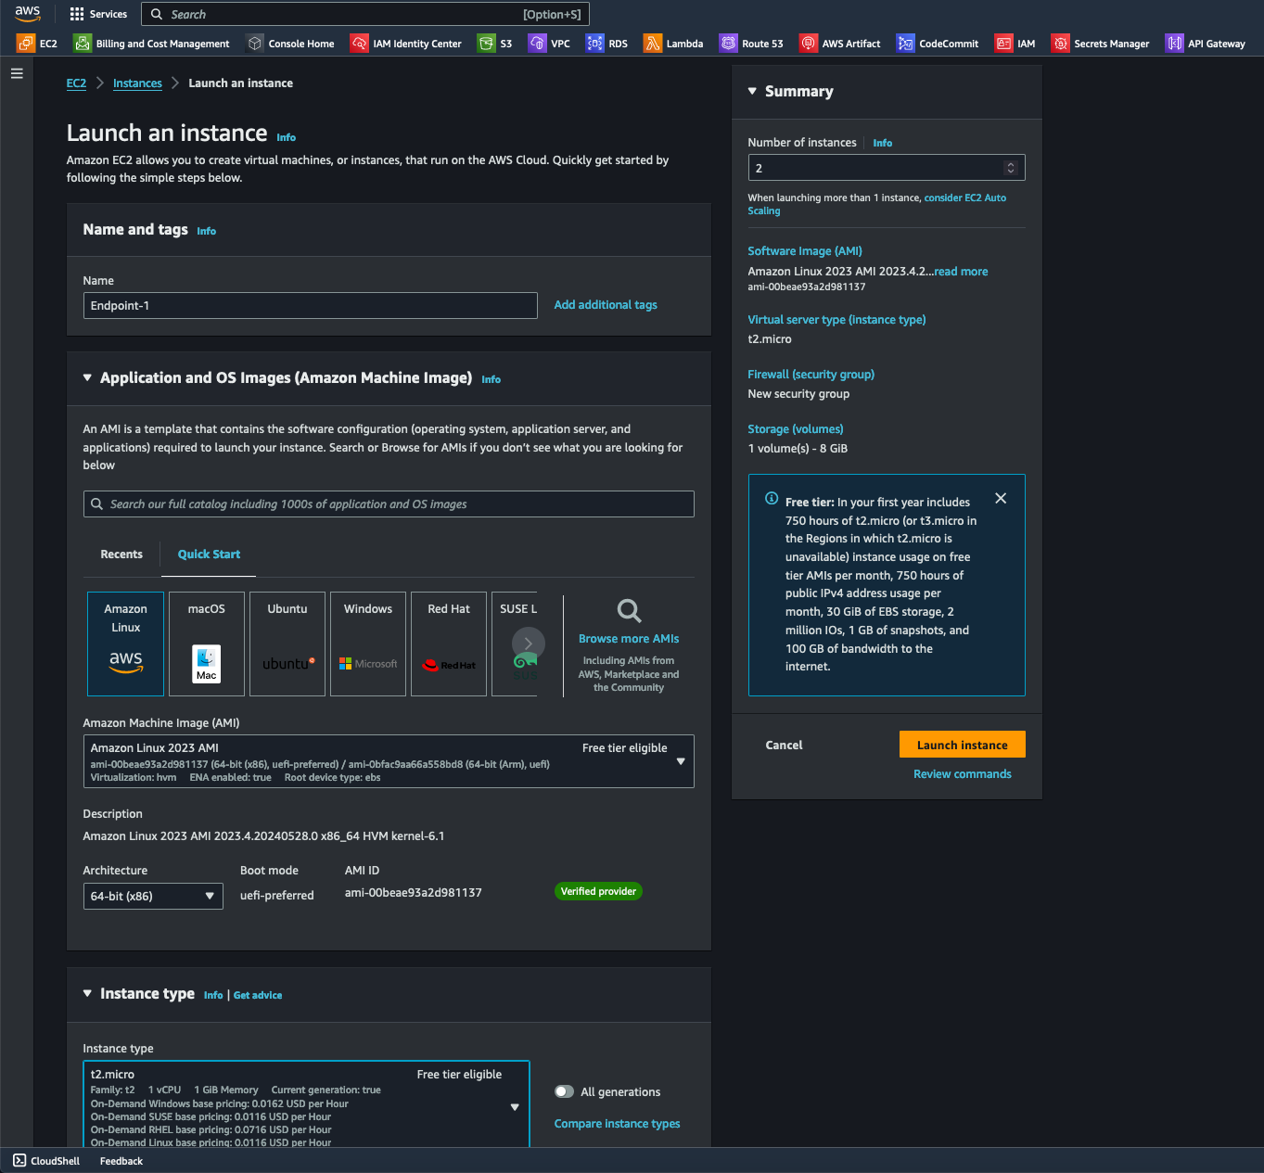Open Secrets Manager shortcut
Screen dimensions: 1264x1173
coord(1100,44)
